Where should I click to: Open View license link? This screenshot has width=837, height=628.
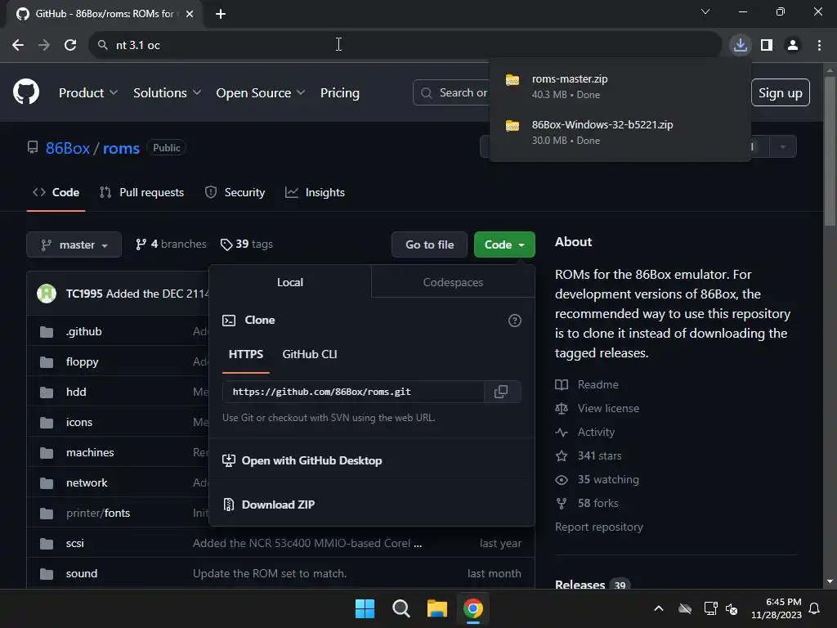coord(598,408)
